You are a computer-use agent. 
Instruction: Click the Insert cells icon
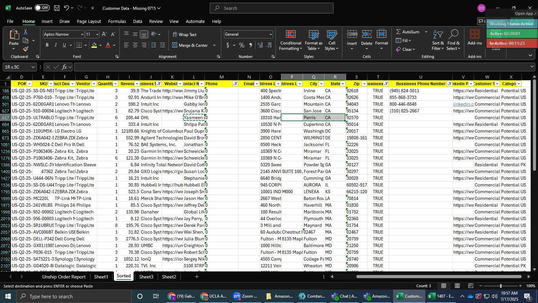tap(352, 34)
